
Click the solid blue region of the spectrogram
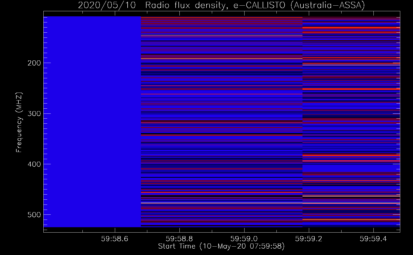(92, 122)
